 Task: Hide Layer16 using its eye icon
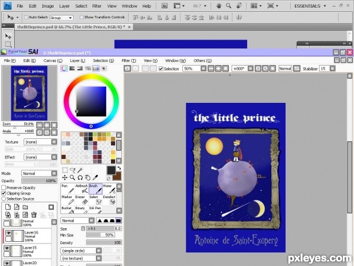pos(8,233)
